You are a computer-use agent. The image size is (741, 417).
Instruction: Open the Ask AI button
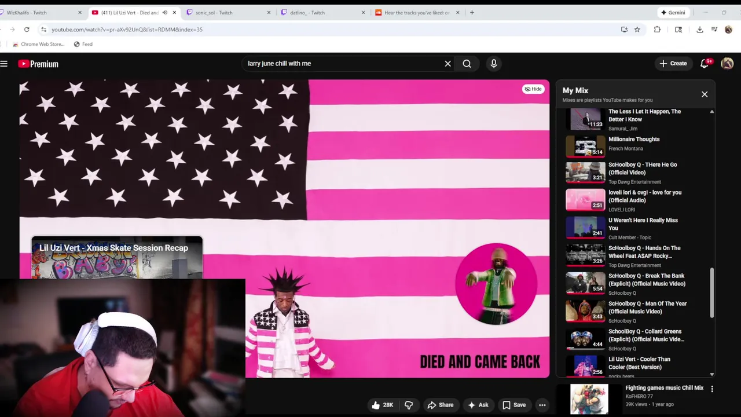pos(478,405)
